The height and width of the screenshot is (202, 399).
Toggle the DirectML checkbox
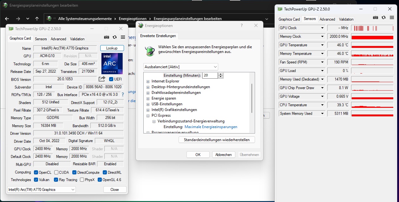point(104,173)
